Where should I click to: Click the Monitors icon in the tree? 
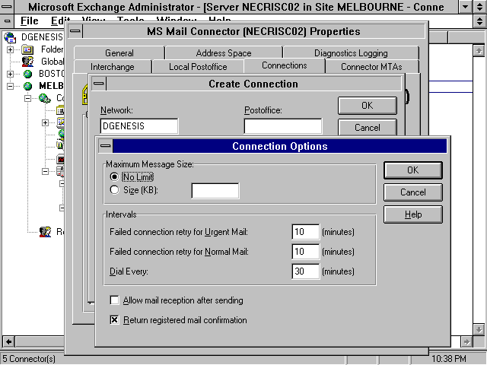click(x=60, y=159)
